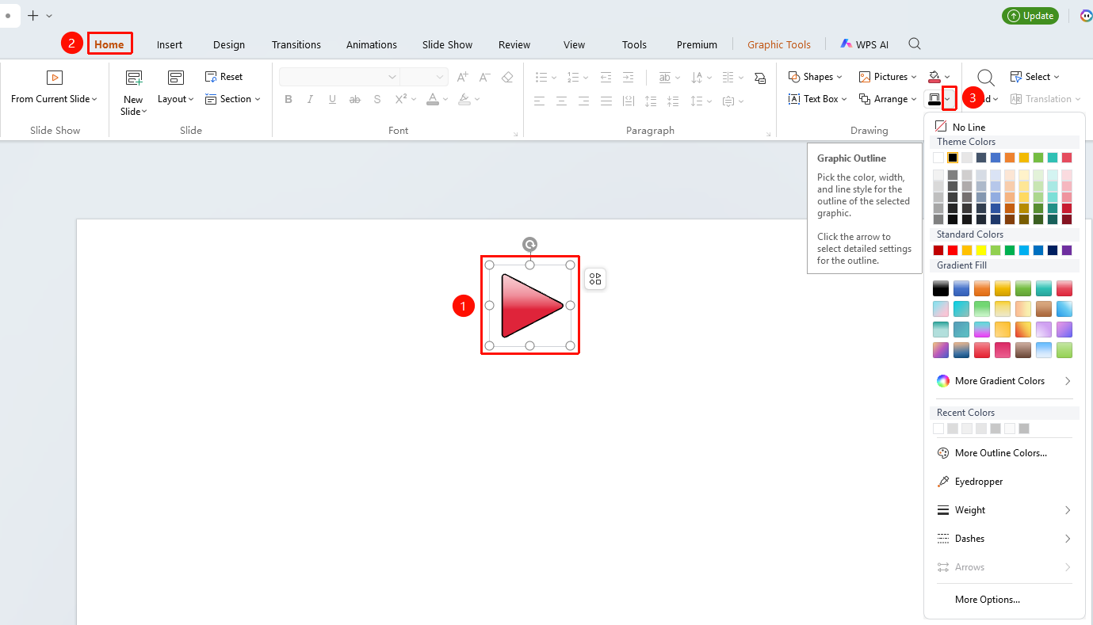Click the shape fill paint bucket
This screenshot has height=625, width=1093.
click(x=934, y=77)
